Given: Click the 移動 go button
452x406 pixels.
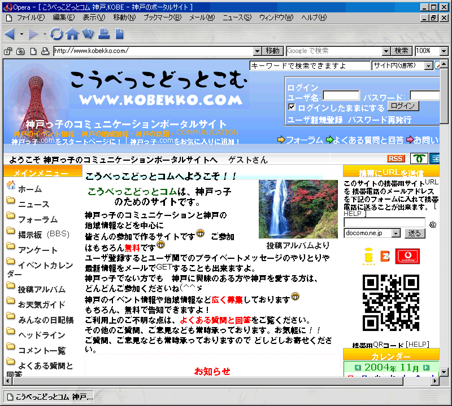Looking at the screenshot, I should (273, 51).
